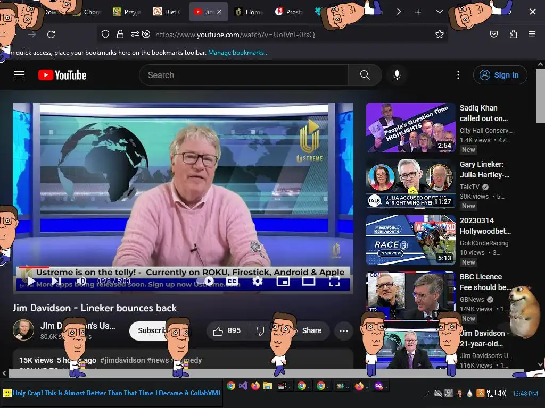Play the video with the play button
The width and height of the screenshot is (545, 408).
31,281
